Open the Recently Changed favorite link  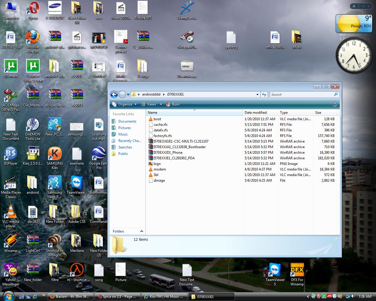pos(130,141)
